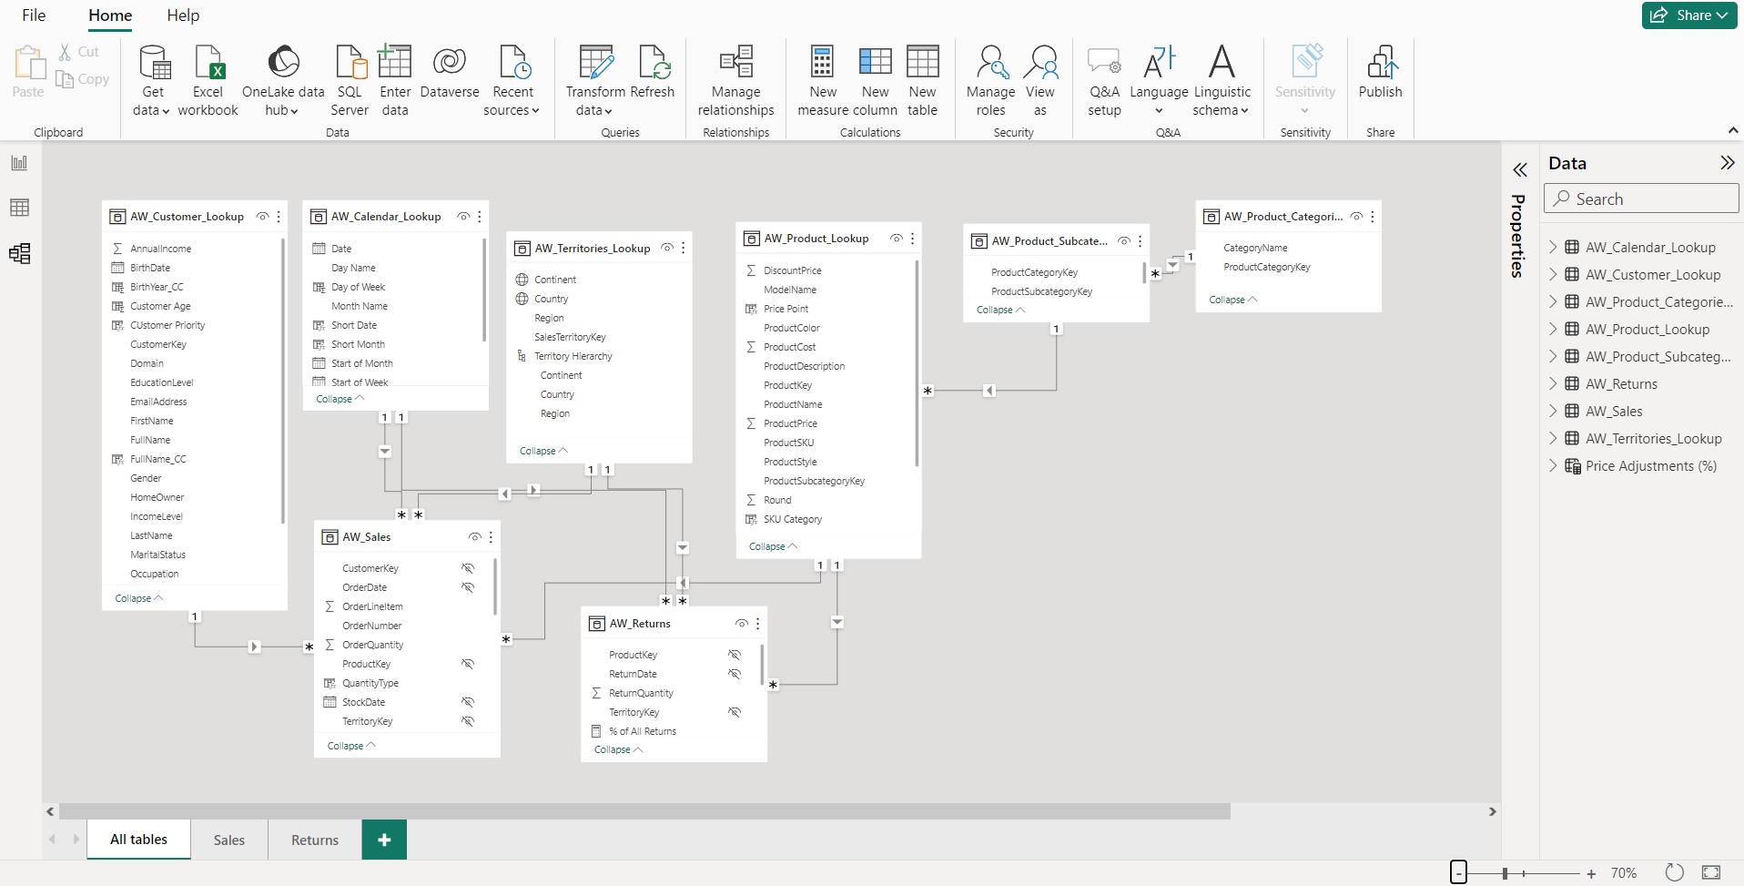Open Manage roles security settings
This screenshot has width=1744, height=886.
[989, 80]
